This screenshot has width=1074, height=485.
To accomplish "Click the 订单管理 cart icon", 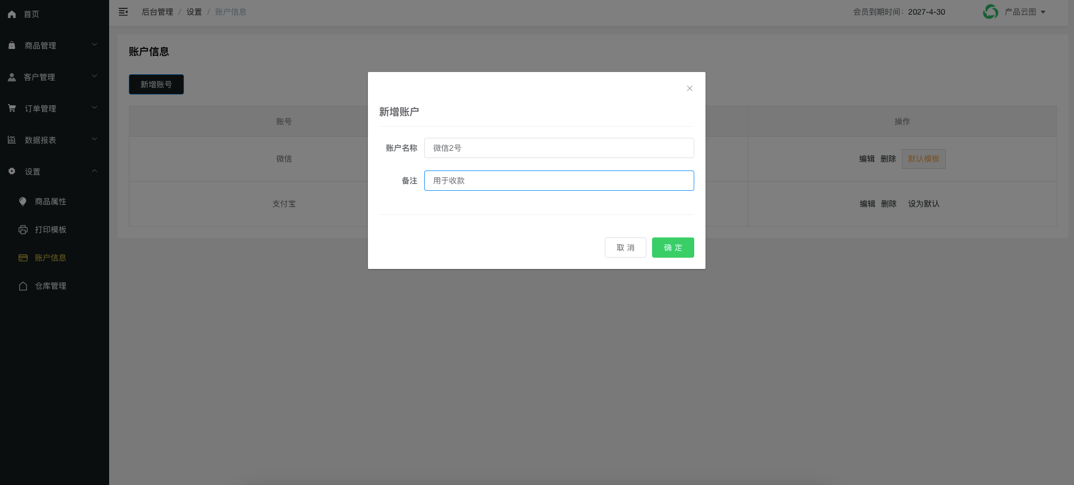I will pyautogui.click(x=12, y=108).
